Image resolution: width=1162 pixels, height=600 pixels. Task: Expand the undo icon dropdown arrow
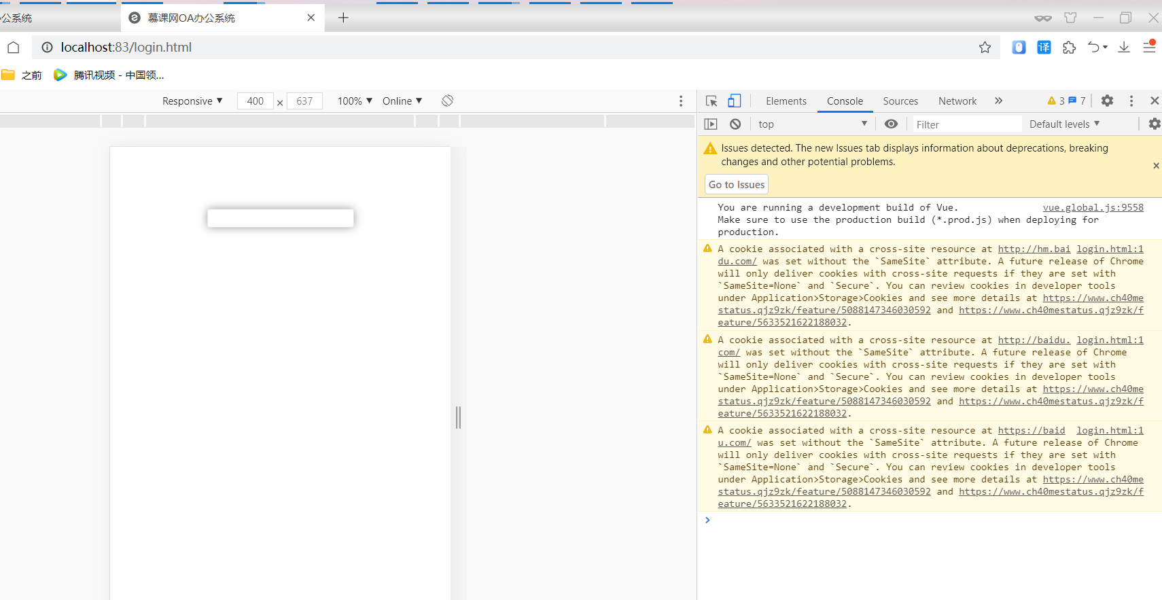1105,47
